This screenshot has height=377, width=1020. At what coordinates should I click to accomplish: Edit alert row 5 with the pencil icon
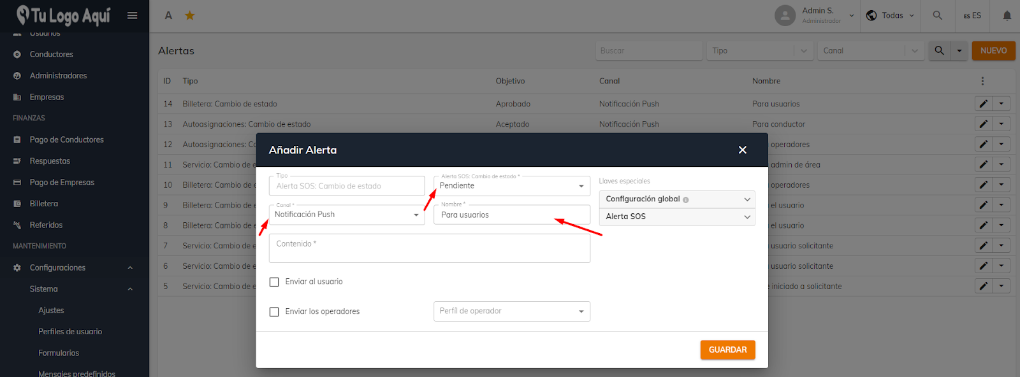[x=984, y=286]
